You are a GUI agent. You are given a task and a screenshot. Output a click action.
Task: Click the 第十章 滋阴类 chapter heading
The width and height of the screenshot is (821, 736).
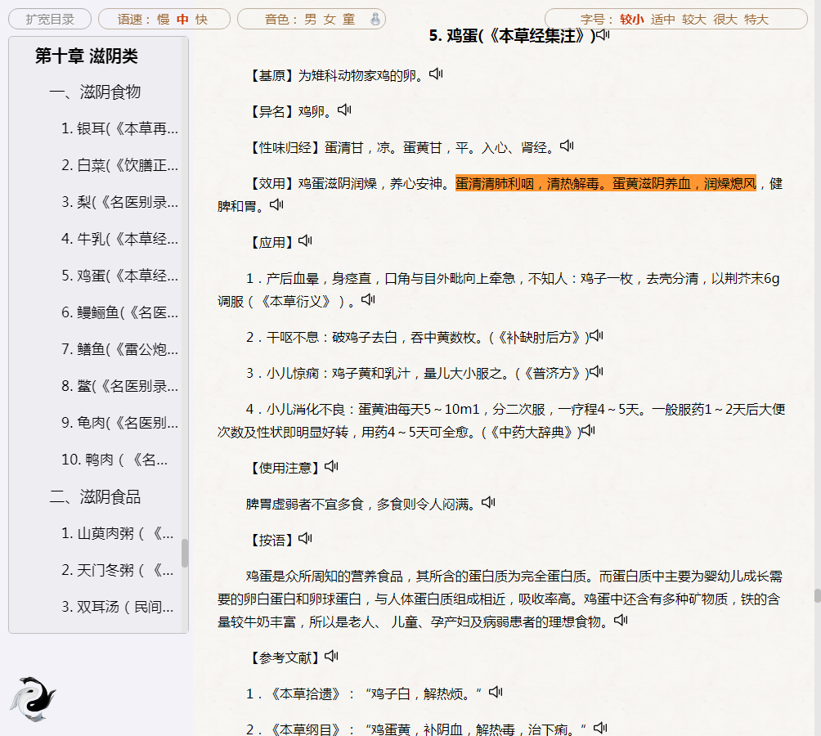(87, 56)
